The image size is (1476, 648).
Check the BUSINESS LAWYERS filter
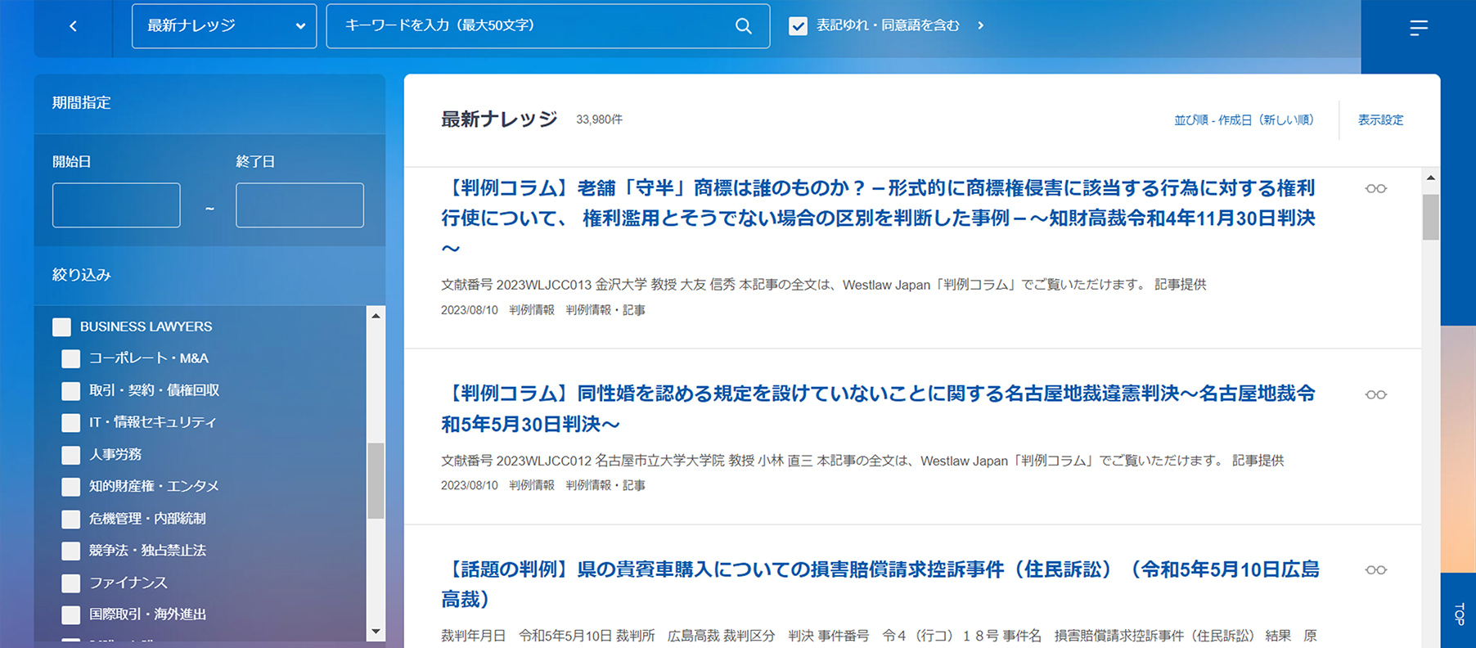pos(61,327)
